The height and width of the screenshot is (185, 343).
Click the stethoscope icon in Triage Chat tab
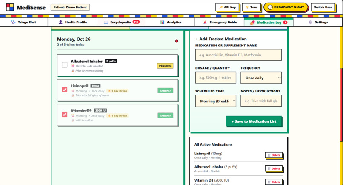[14, 22]
